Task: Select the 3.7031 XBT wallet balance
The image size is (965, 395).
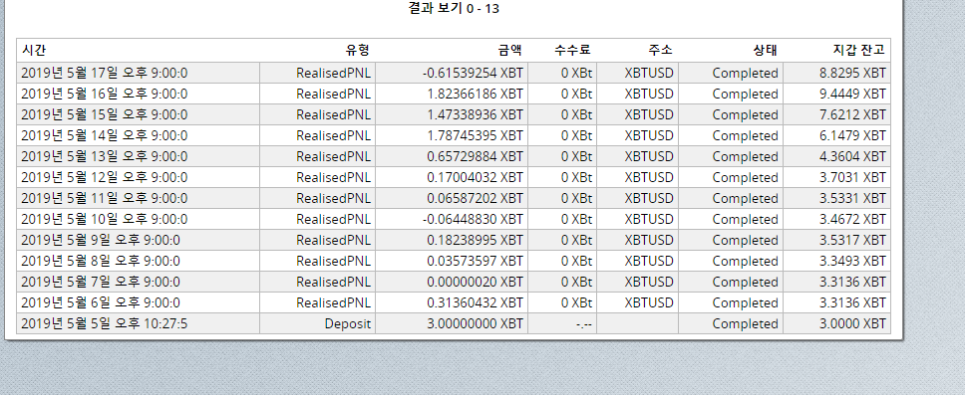Action: tap(837, 177)
